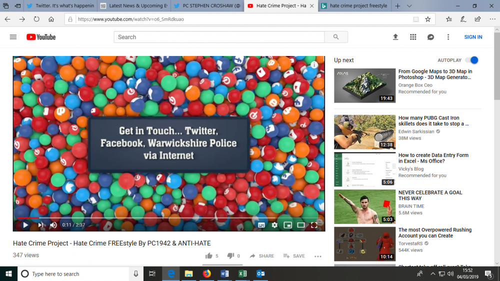500x281 pixels.
Task: Expand the tab list chevron
Action: coord(409,5)
